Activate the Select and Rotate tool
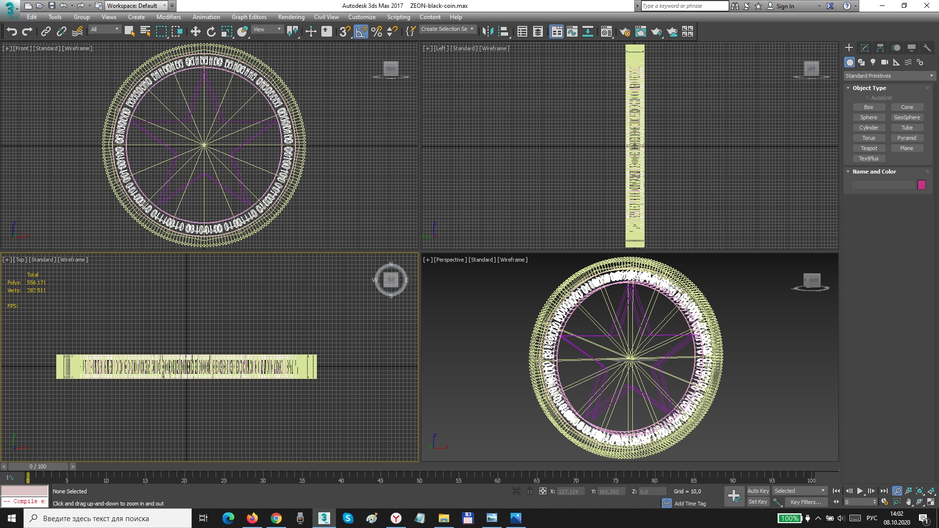The height and width of the screenshot is (528, 939). [x=211, y=32]
